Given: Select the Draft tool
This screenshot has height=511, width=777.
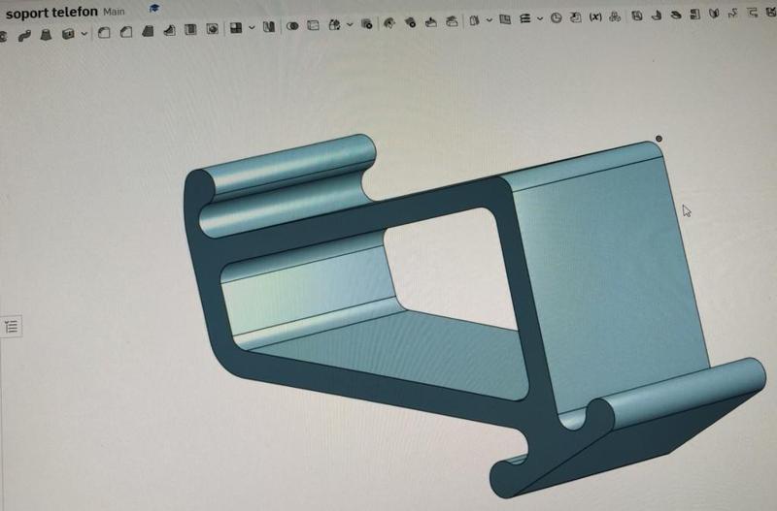Looking at the screenshot, I should pyautogui.click(x=148, y=31).
